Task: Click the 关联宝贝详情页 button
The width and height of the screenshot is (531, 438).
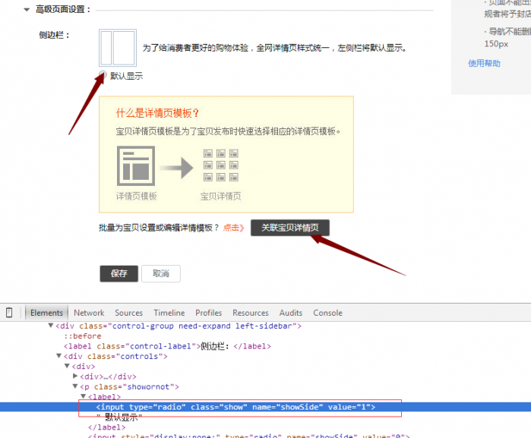Action: (x=290, y=228)
